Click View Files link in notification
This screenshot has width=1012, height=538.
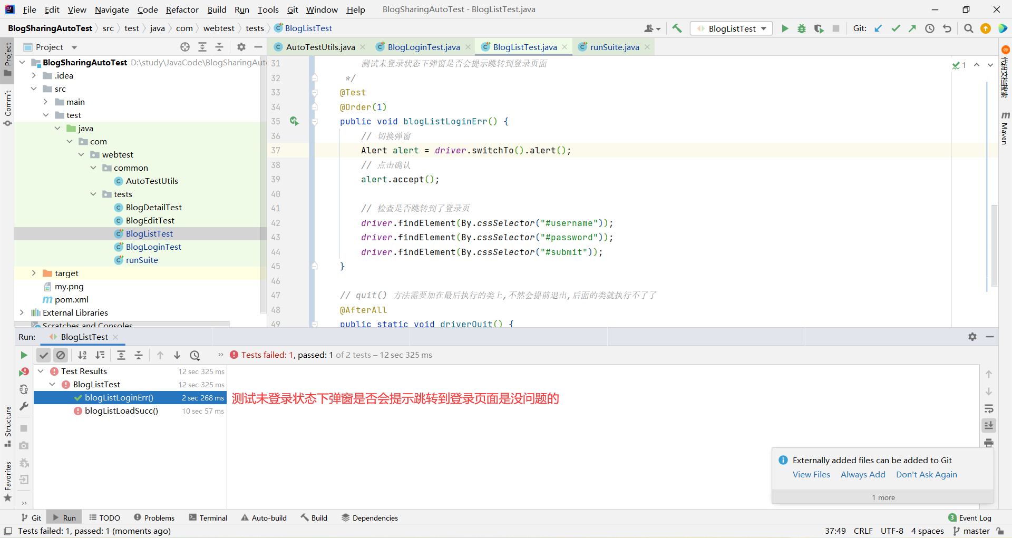pos(811,474)
